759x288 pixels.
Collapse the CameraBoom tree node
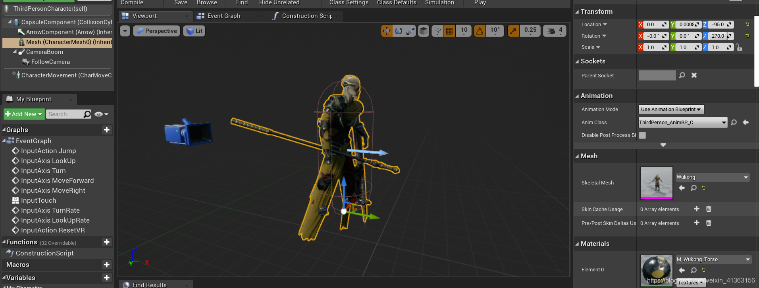15,52
